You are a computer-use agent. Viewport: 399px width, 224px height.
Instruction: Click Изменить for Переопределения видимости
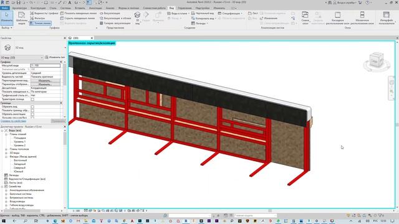click(x=46, y=80)
